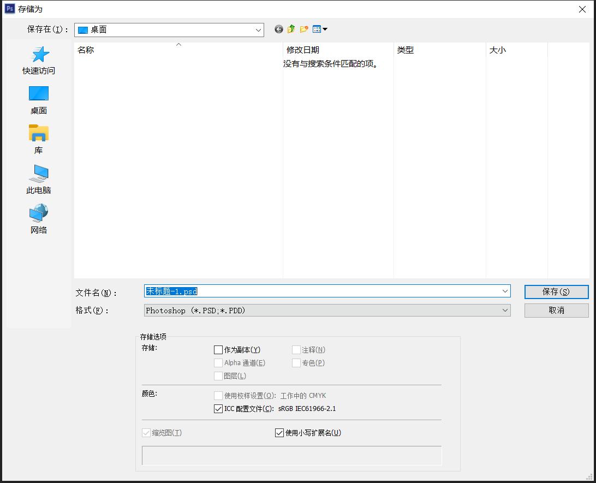The image size is (596, 483).
Task: Sort files by the 名称 column header
Action: pos(86,50)
